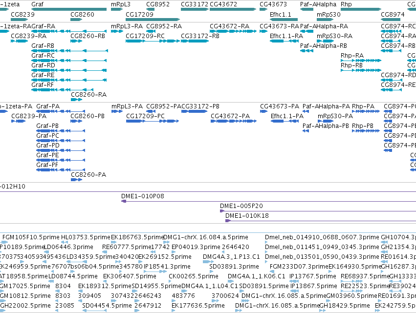Screen dimensions: 416x313
Task: Select the EP04019.3prime EST label
Action: [x=196, y=247]
